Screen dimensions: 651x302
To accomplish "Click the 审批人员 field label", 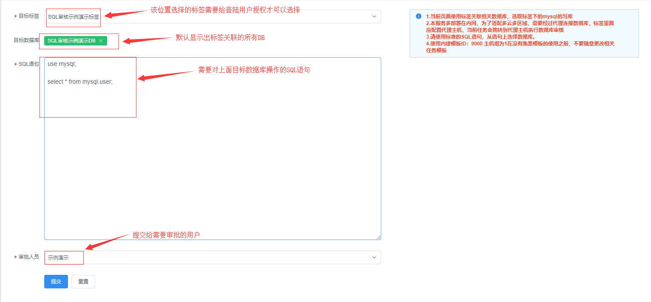I will 29,257.
